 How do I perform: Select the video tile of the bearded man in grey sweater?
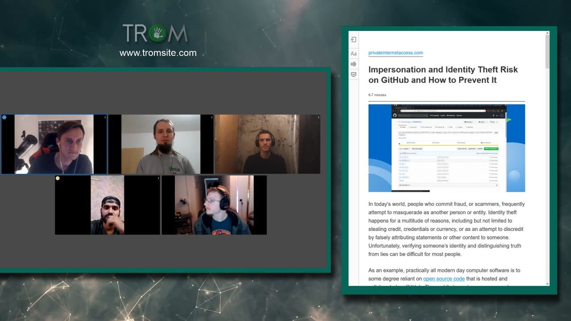pos(161,144)
